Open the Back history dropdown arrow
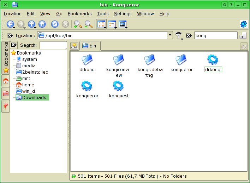The height and width of the screenshot is (183, 250). click(14, 28)
